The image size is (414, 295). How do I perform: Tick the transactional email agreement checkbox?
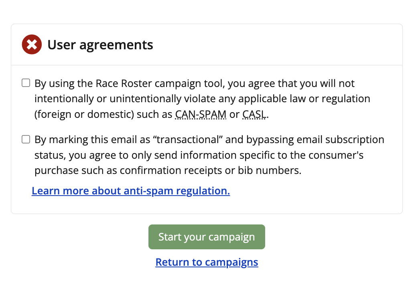[x=26, y=139]
